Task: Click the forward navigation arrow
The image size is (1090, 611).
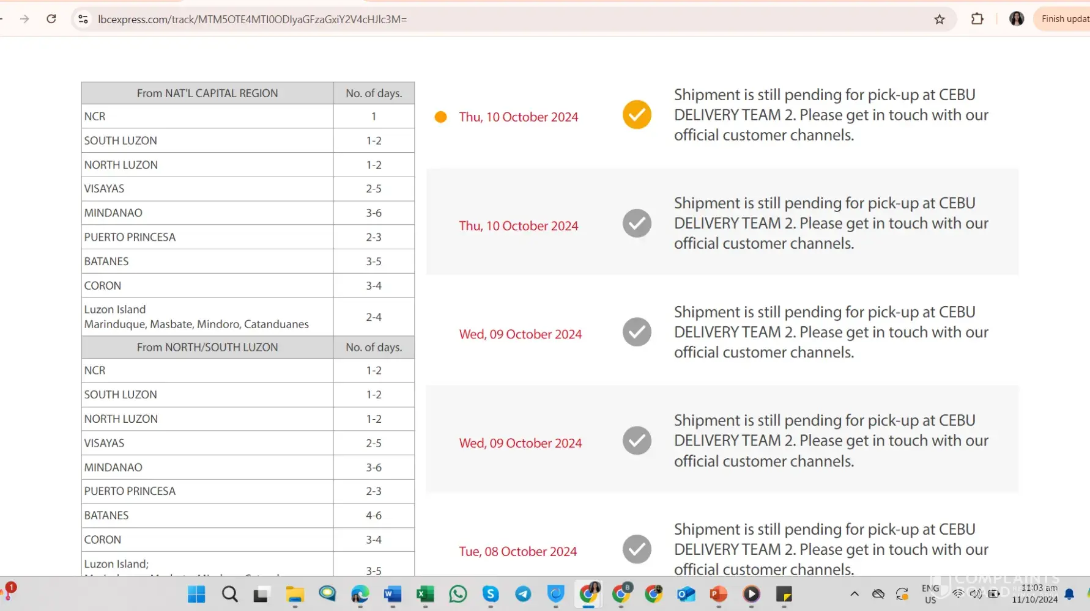Action: pyautogui.click(x=24, y=19)
